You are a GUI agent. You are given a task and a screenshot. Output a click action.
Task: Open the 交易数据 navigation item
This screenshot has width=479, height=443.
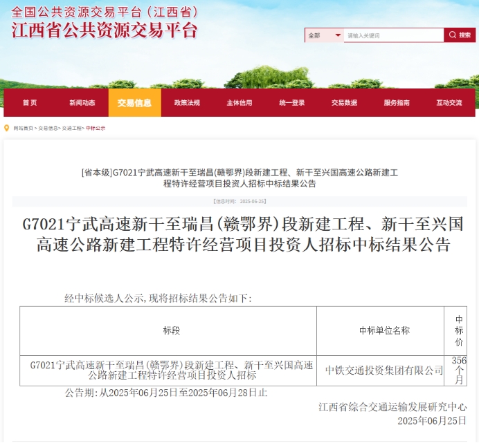pos(344,103)
